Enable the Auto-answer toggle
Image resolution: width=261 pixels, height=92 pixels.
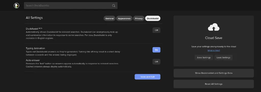[x=156, y=62]
